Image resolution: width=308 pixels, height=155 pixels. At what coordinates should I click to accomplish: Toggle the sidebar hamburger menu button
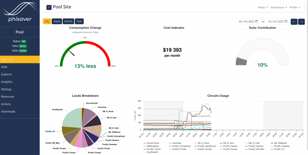[49, 7]
